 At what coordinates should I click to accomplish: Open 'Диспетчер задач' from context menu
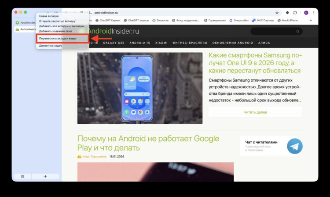51,46
